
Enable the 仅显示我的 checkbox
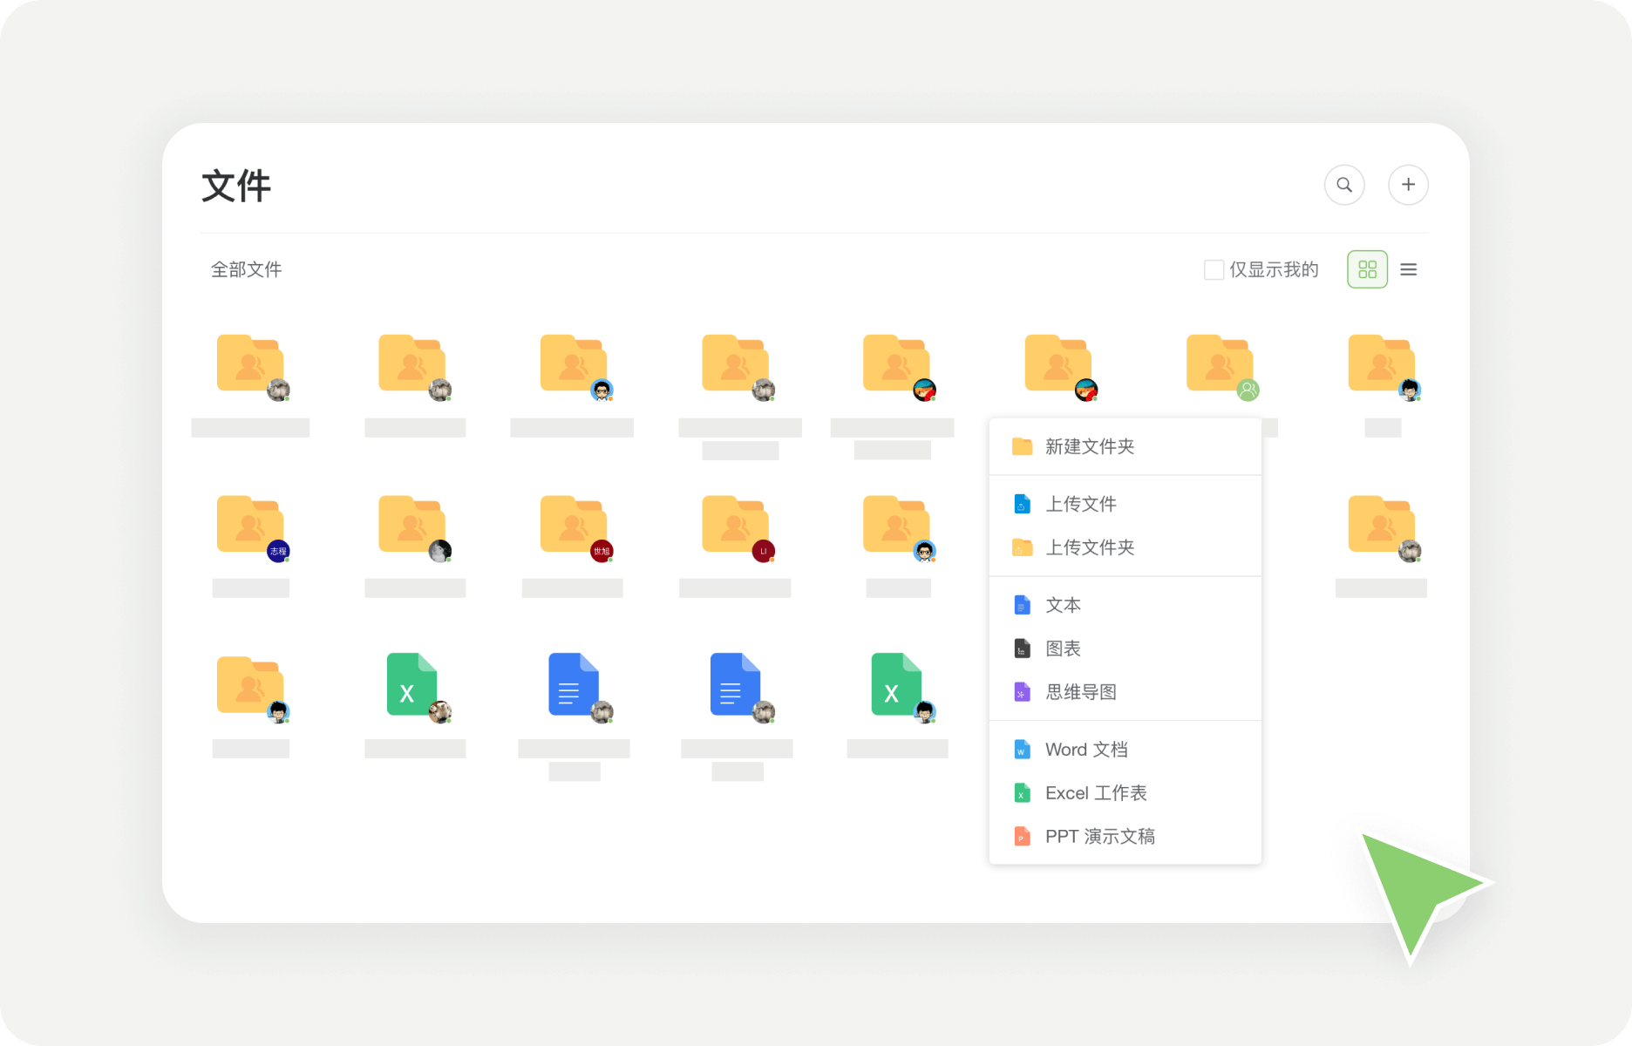1213,269
